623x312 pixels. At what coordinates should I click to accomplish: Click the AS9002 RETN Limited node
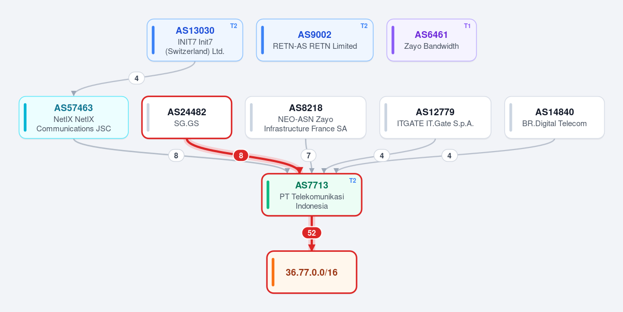point(315,40)
